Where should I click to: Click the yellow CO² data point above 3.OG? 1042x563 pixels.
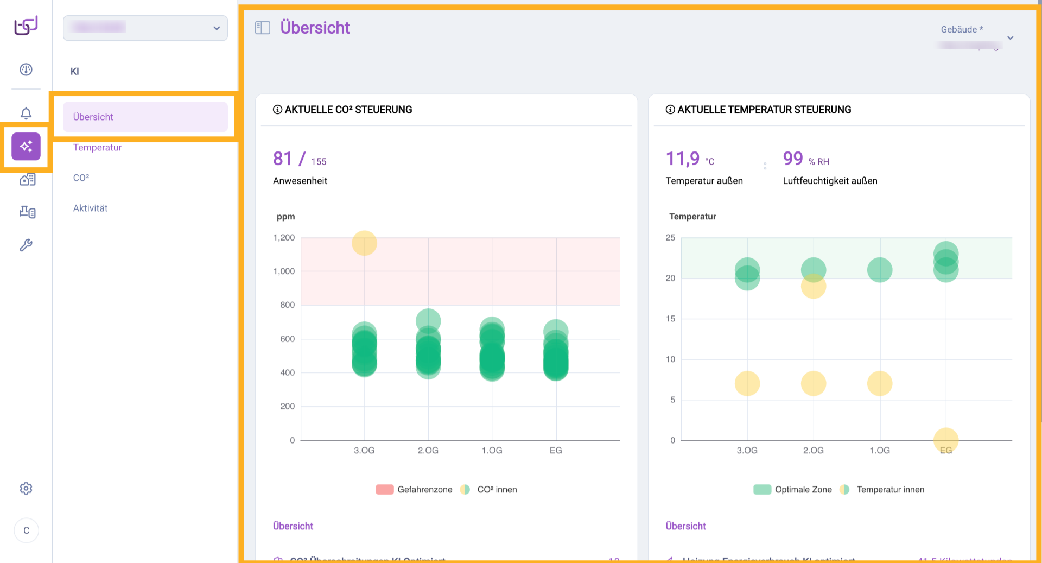coord(364,243)
